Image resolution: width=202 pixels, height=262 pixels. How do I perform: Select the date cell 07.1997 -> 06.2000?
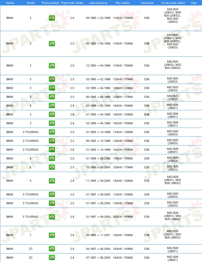pyautogui.click(x=98, y=258)
